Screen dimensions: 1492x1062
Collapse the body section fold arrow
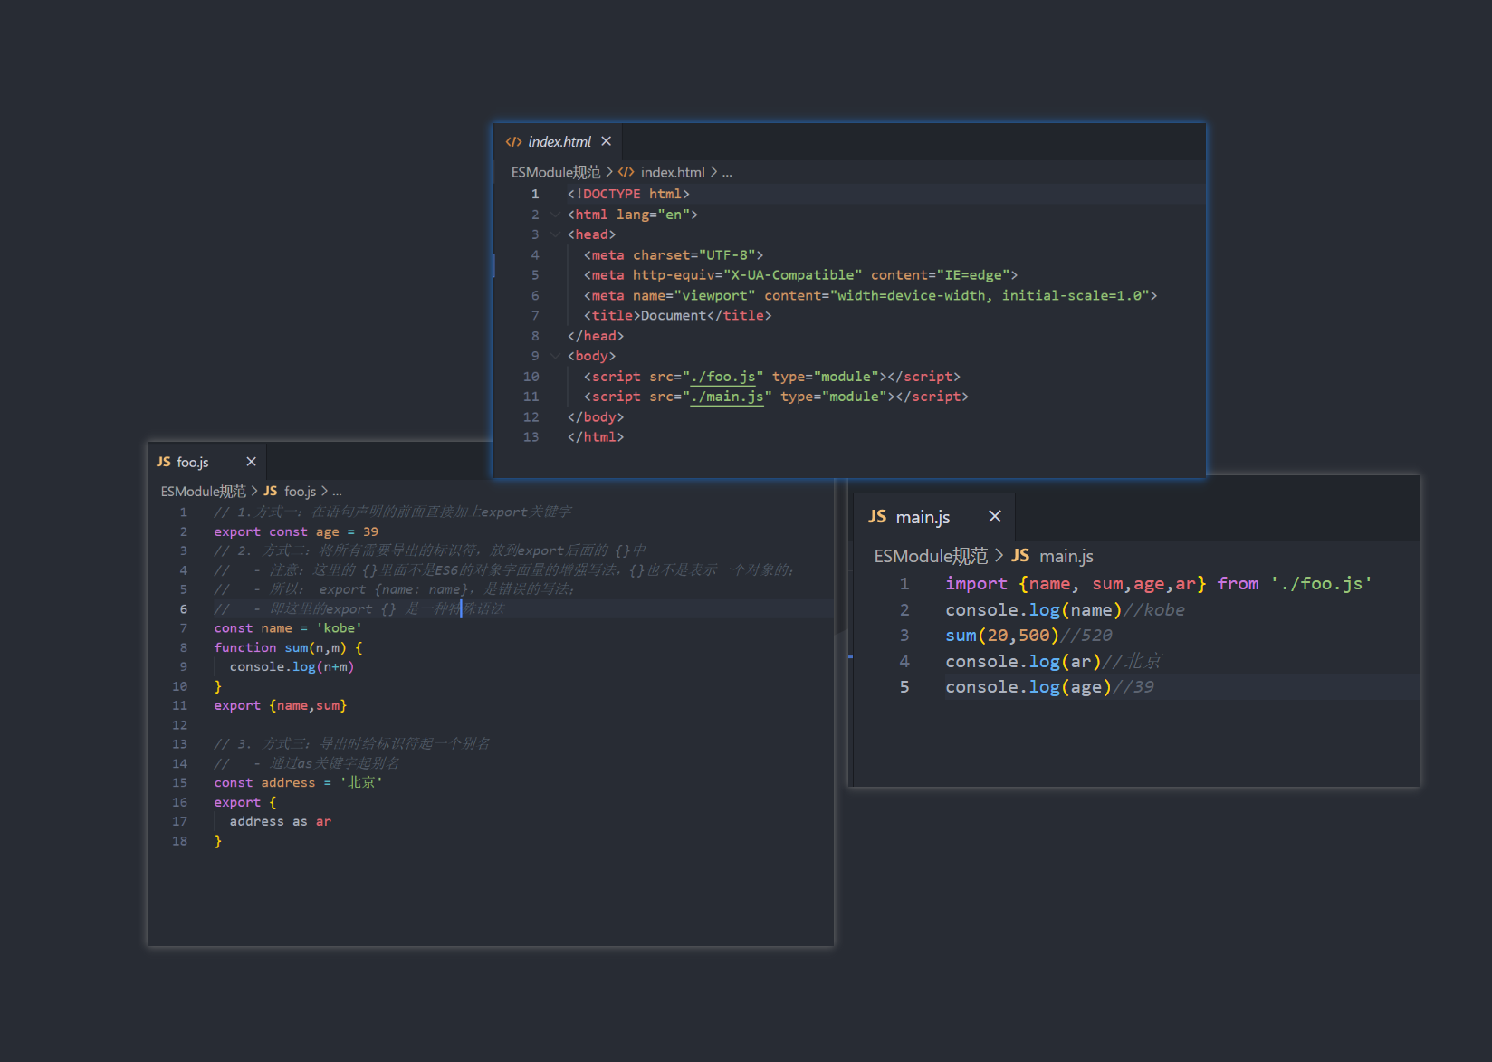[555, 356]
